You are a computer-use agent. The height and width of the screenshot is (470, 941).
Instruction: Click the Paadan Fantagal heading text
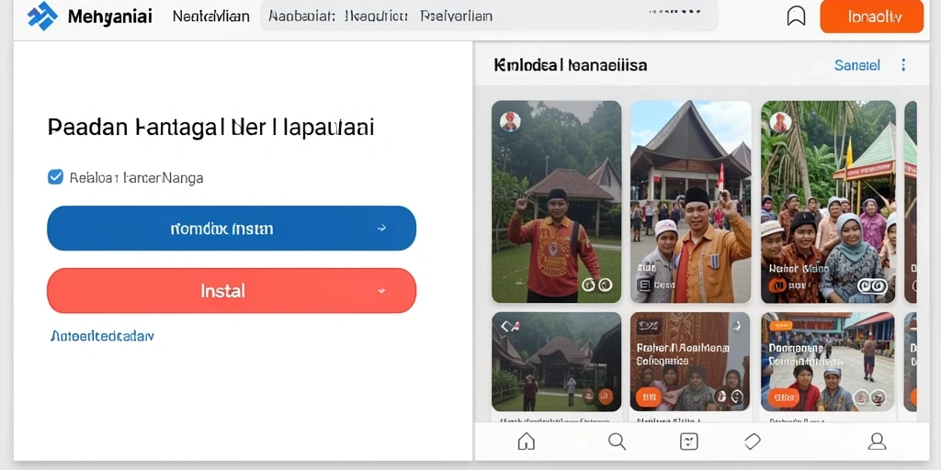tap(210, 127)
